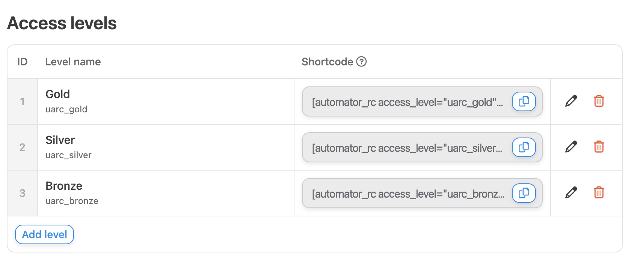Edit the Silver access level
Image resolution: width=631 pixels, height=260 pixels.
point(571,147)
